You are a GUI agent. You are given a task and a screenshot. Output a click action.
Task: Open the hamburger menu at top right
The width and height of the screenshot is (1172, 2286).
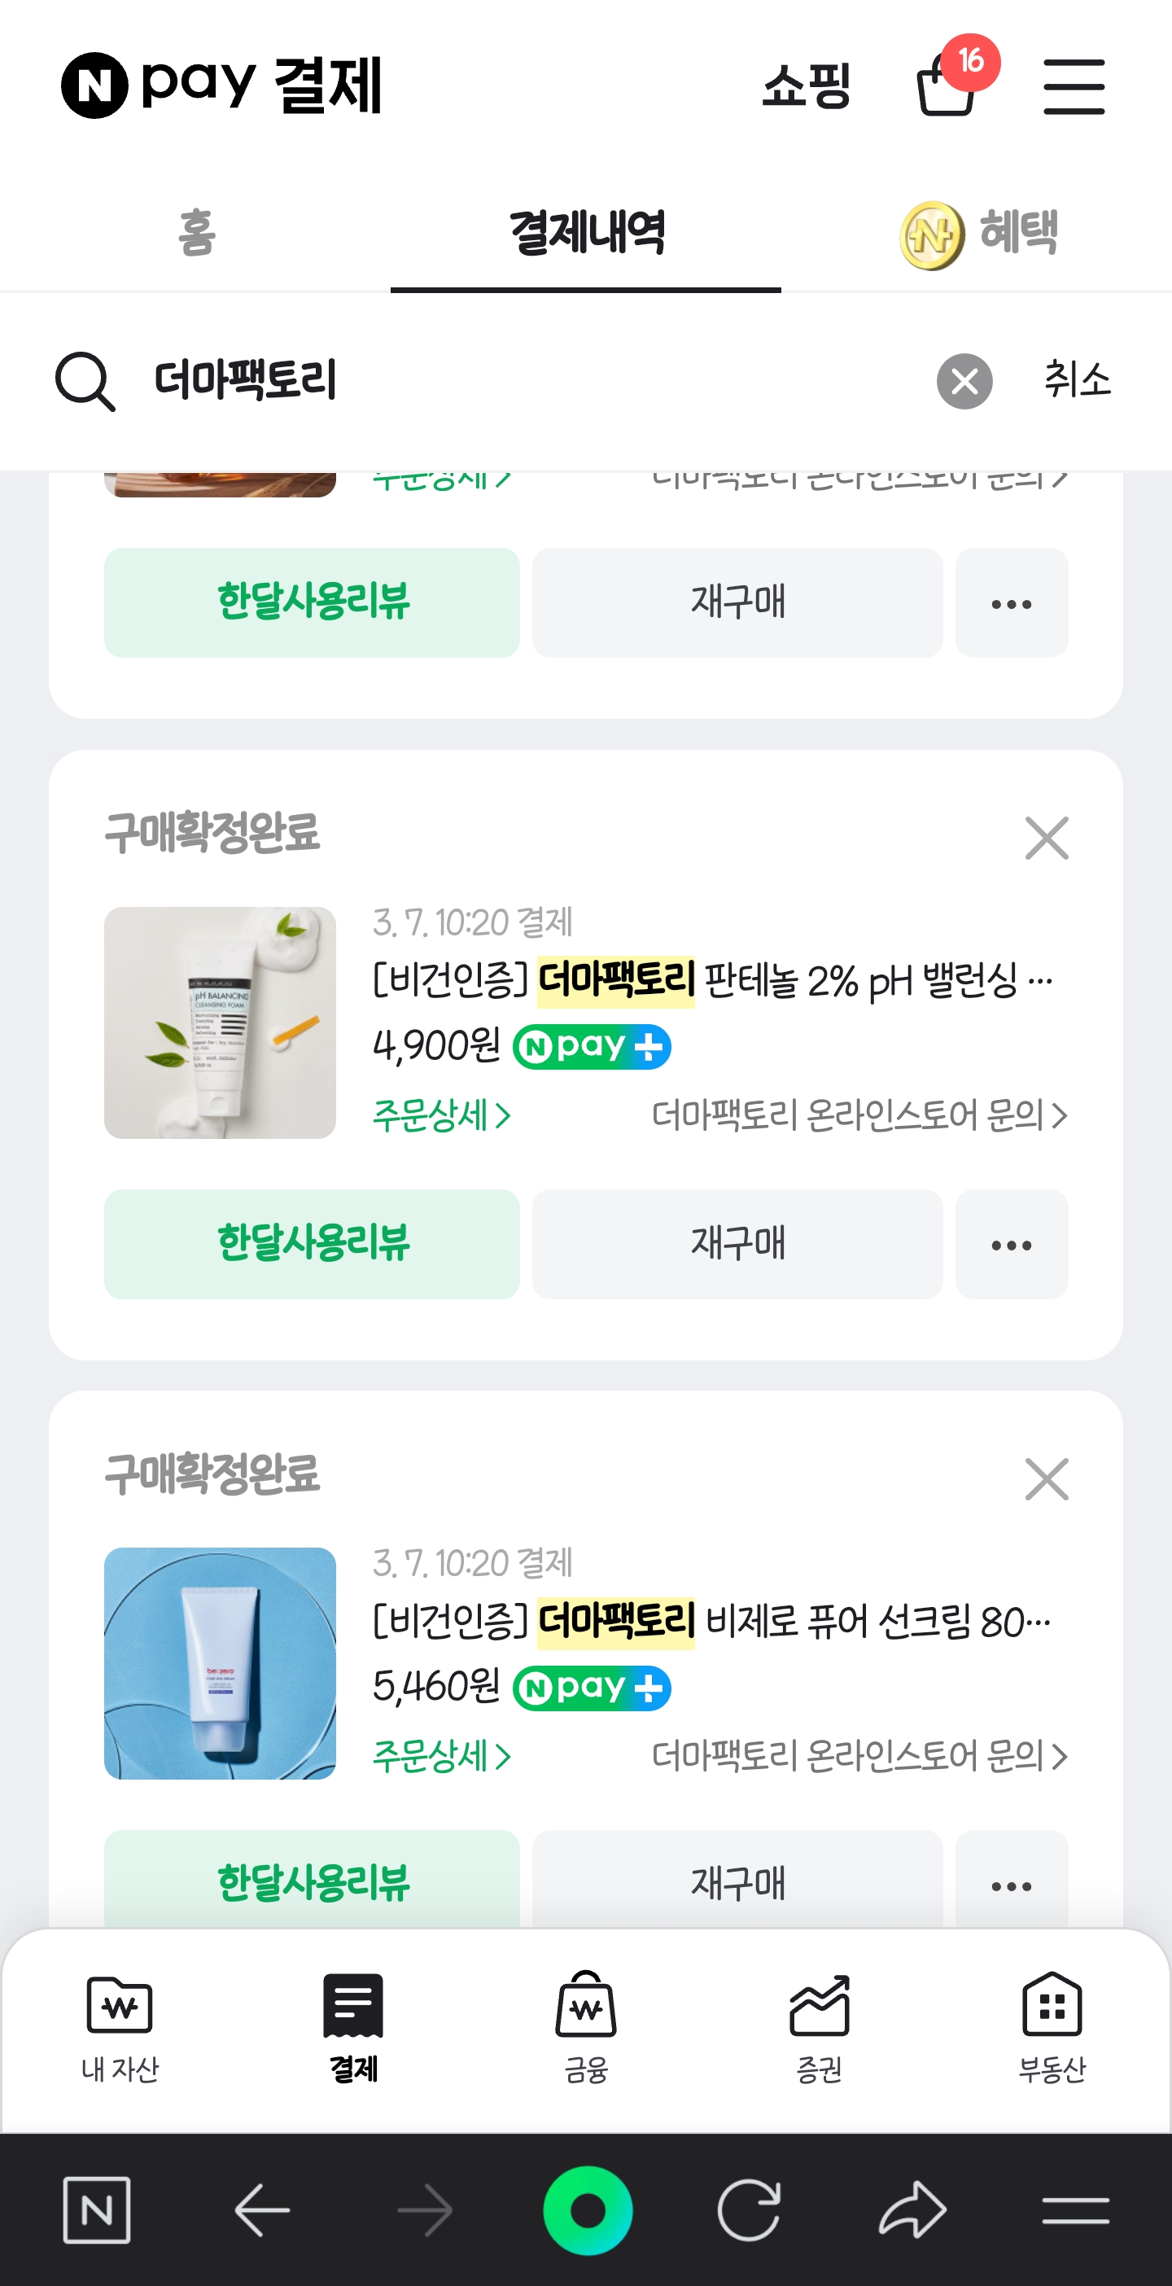tap(1074, 86)
